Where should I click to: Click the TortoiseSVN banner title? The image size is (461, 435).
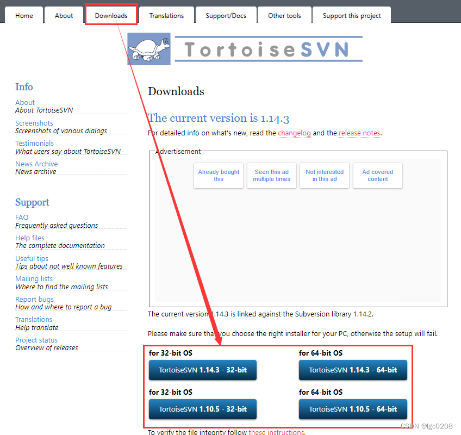coord(269,49)
